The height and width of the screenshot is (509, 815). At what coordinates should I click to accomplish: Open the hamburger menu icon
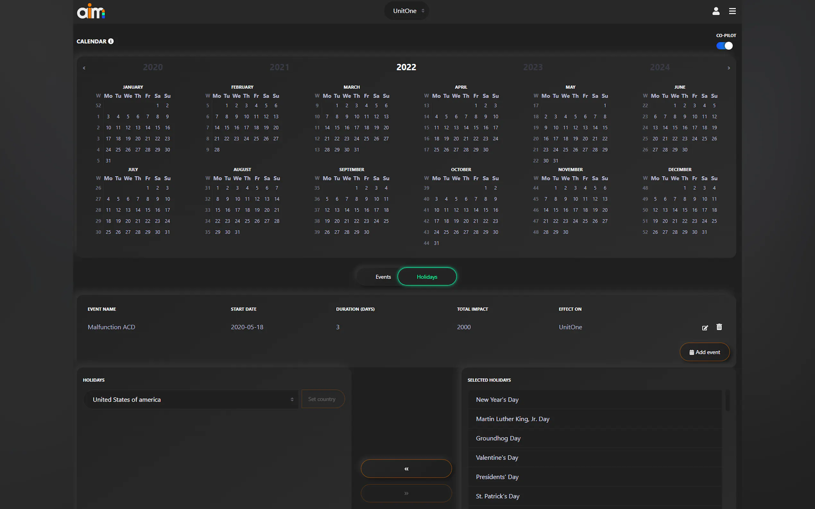[x=732, y=11]
